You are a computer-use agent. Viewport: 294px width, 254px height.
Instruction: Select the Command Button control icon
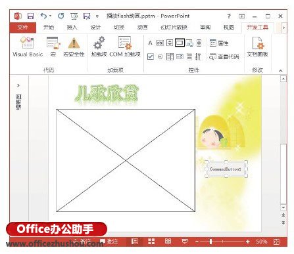pos(180,43)
